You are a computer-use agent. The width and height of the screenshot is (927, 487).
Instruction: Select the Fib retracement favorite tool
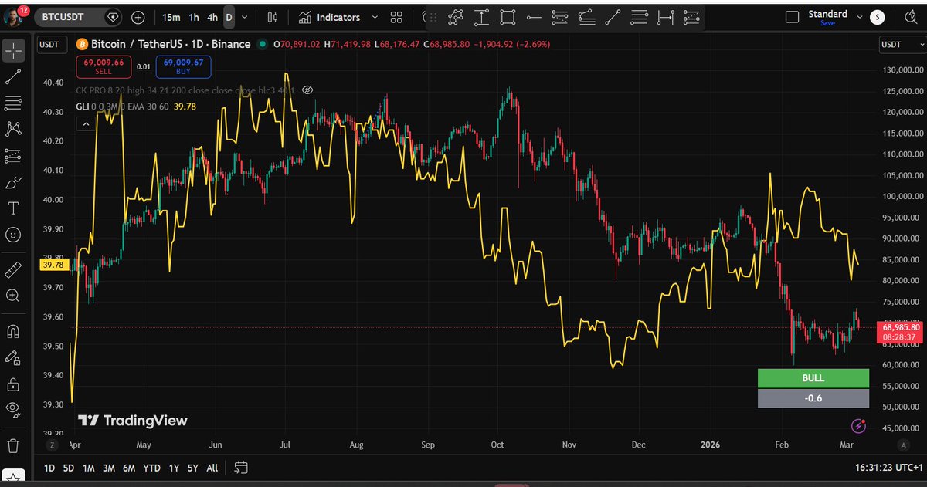[x=560, y=16]
